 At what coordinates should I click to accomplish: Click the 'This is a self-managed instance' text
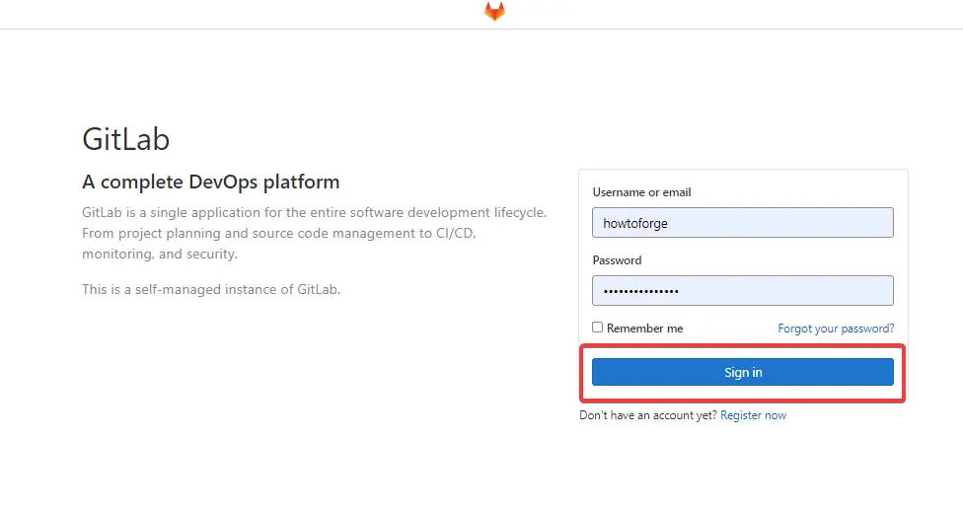tap(211, 289)
